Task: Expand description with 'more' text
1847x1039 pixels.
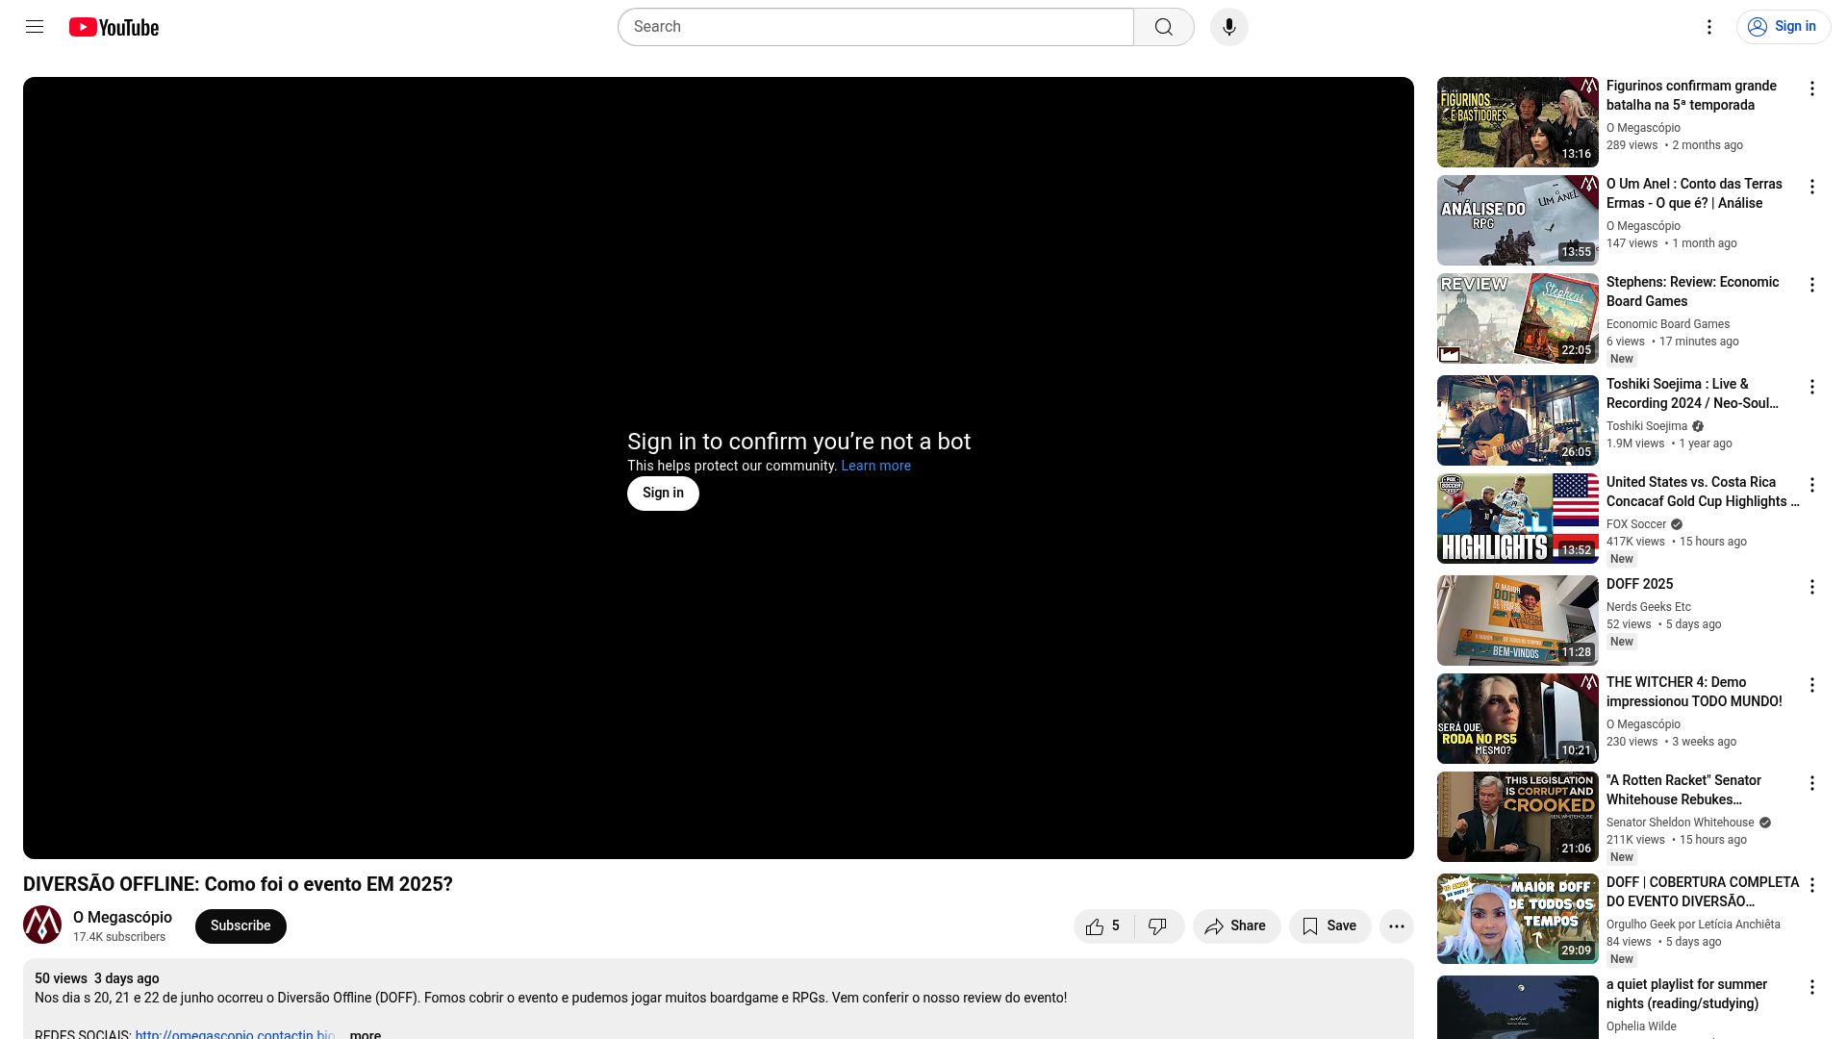Action: [x=365, y=1034]
